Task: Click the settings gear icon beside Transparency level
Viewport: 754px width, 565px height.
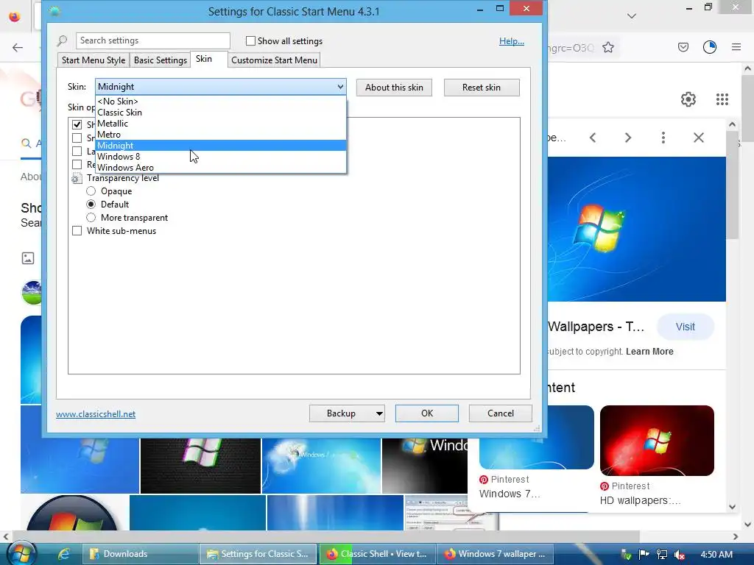Action: [x=77, y=179]
